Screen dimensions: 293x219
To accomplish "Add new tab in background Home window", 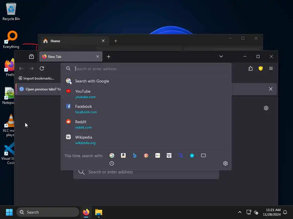I will (116, 41).
